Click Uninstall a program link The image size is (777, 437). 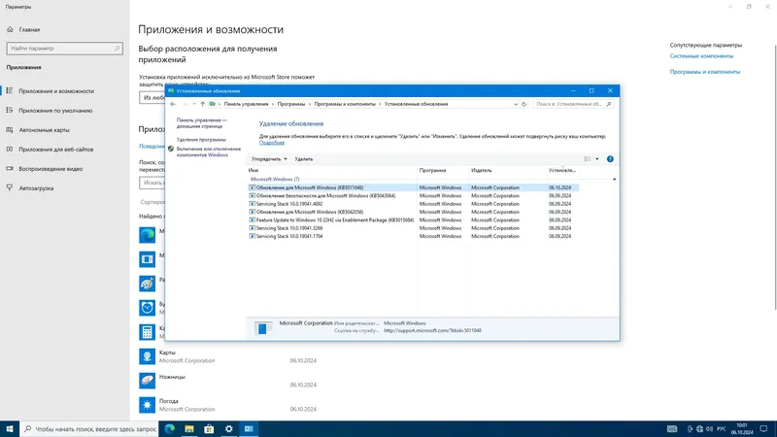pos(201,140)
